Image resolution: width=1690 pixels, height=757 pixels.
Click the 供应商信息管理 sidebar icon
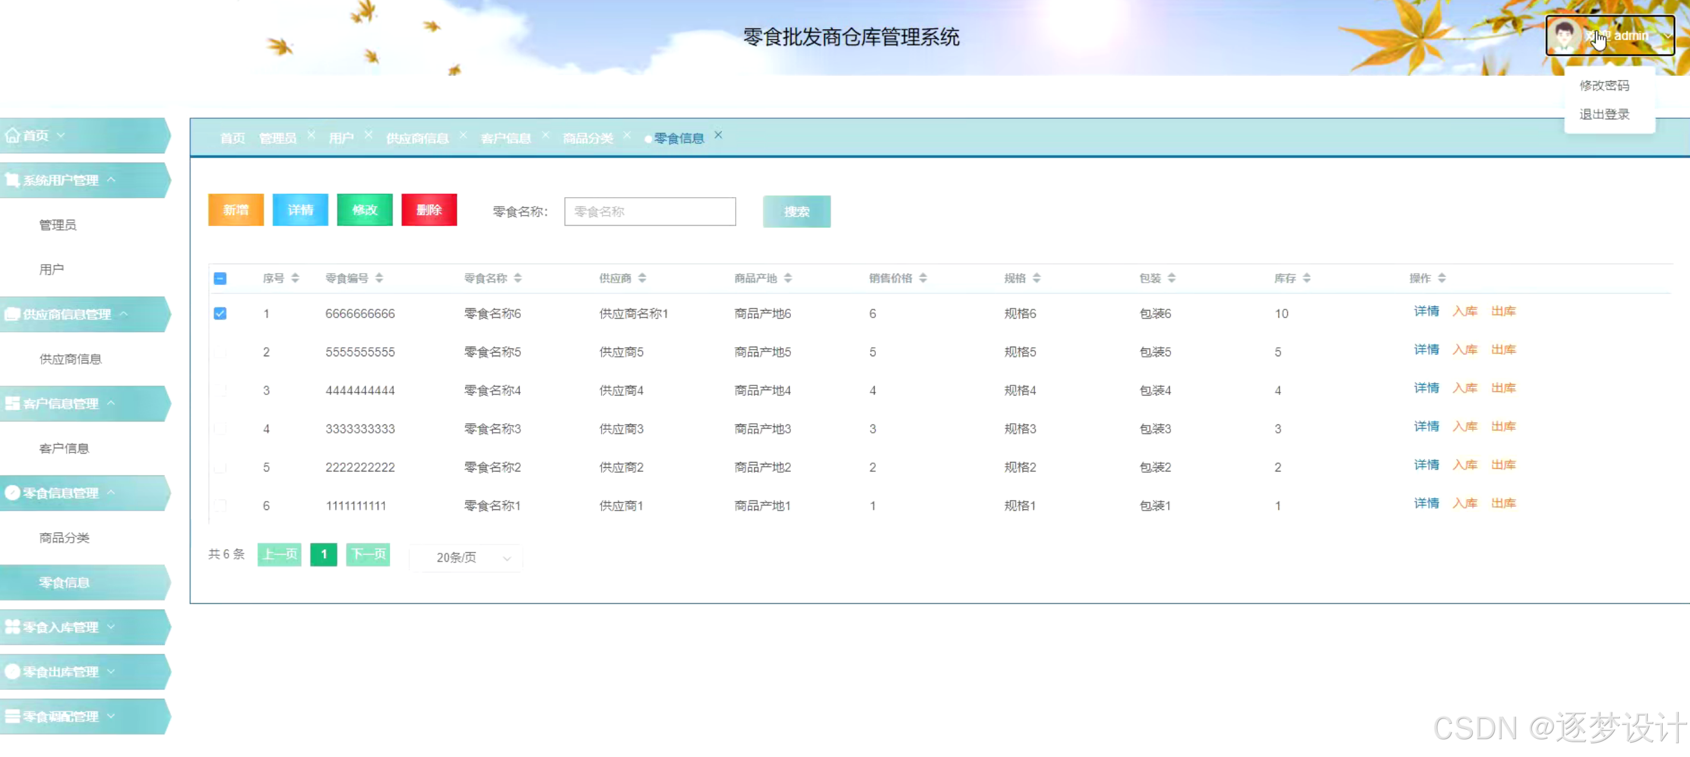(12, 313)
